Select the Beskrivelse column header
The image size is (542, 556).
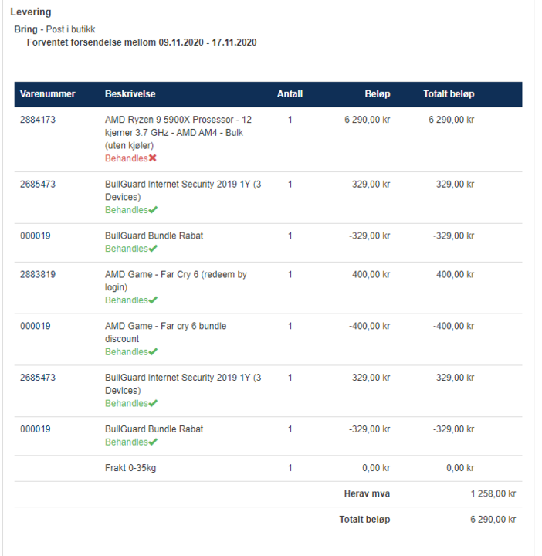click(130, 94)
